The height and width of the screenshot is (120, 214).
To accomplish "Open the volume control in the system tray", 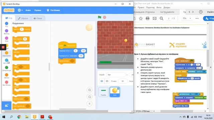I will point(196,117).
